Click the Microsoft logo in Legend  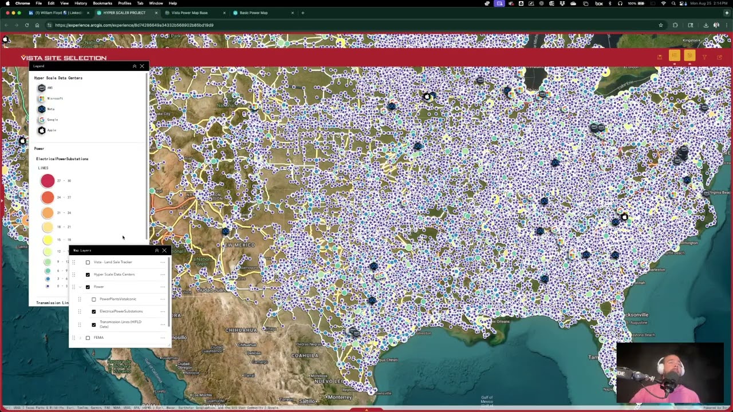pyautogui.click(x=42, y=98)
